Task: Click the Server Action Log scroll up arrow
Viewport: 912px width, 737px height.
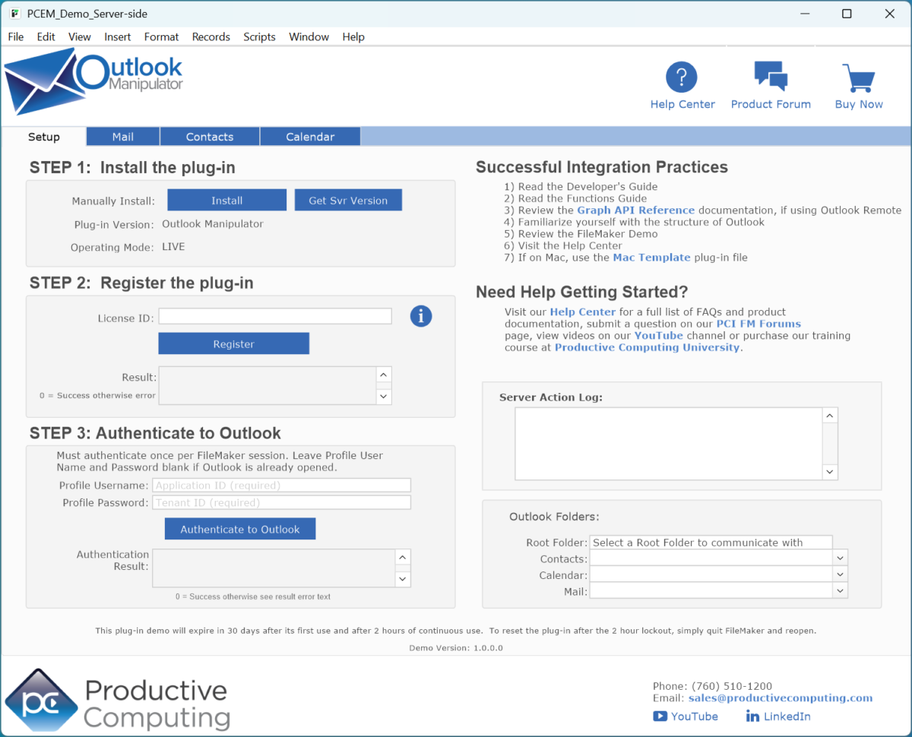Action: (x=830, y=416)
